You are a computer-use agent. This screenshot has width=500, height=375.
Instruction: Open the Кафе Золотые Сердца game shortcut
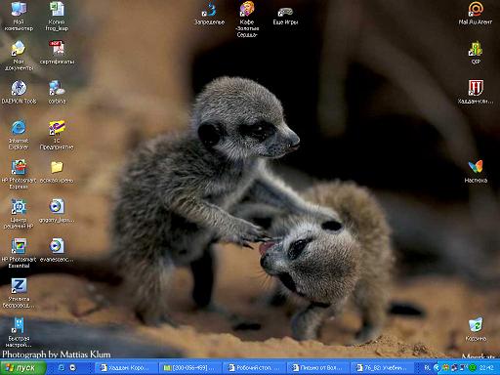[x=247, y=19]
